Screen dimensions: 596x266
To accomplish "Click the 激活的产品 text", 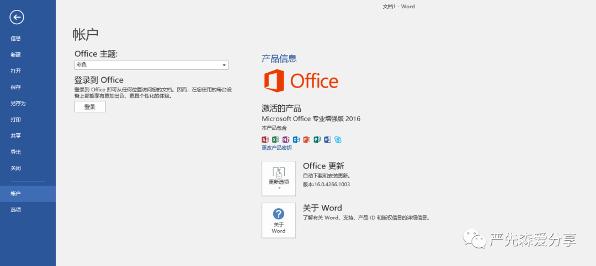I will pos(281,108).
